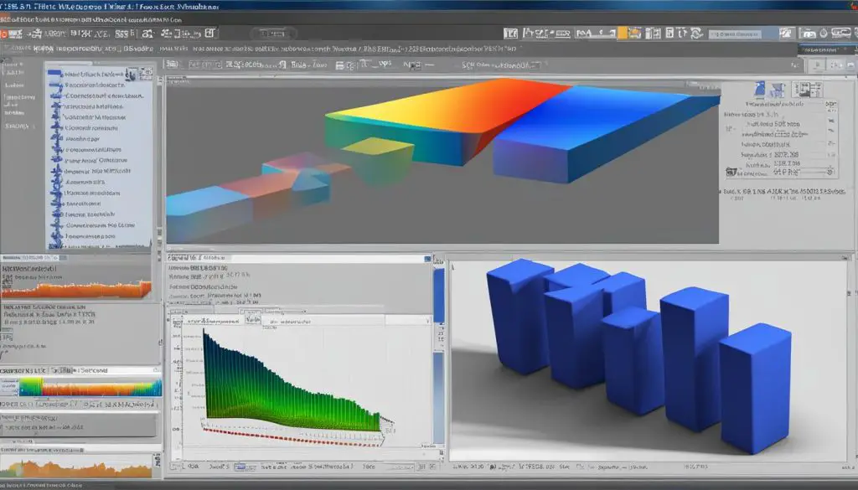Click the light blue text box in top-right toolbar
858x490 pixels.
point(735,34)
